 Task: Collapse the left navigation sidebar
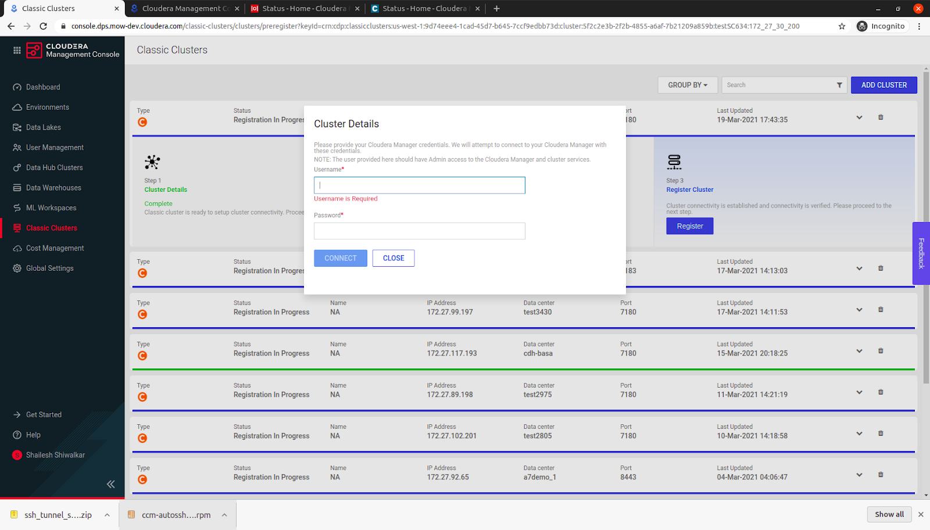coord(110,484)
